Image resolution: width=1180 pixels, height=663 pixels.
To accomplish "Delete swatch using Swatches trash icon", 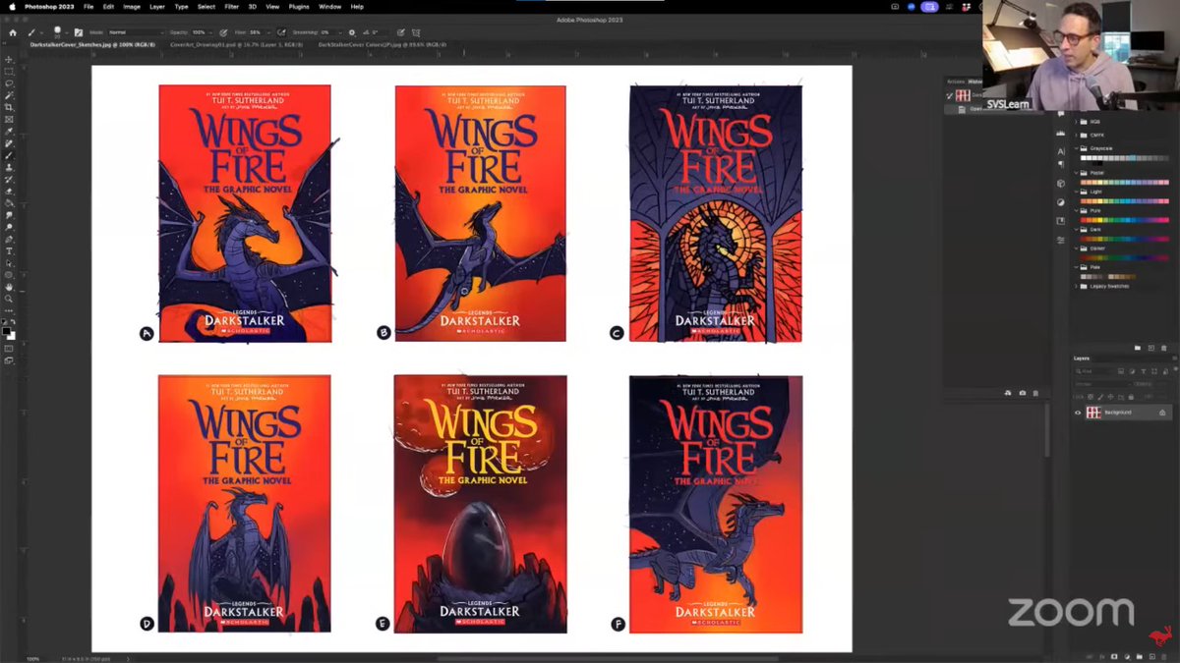I will [x=1164, y=348].
